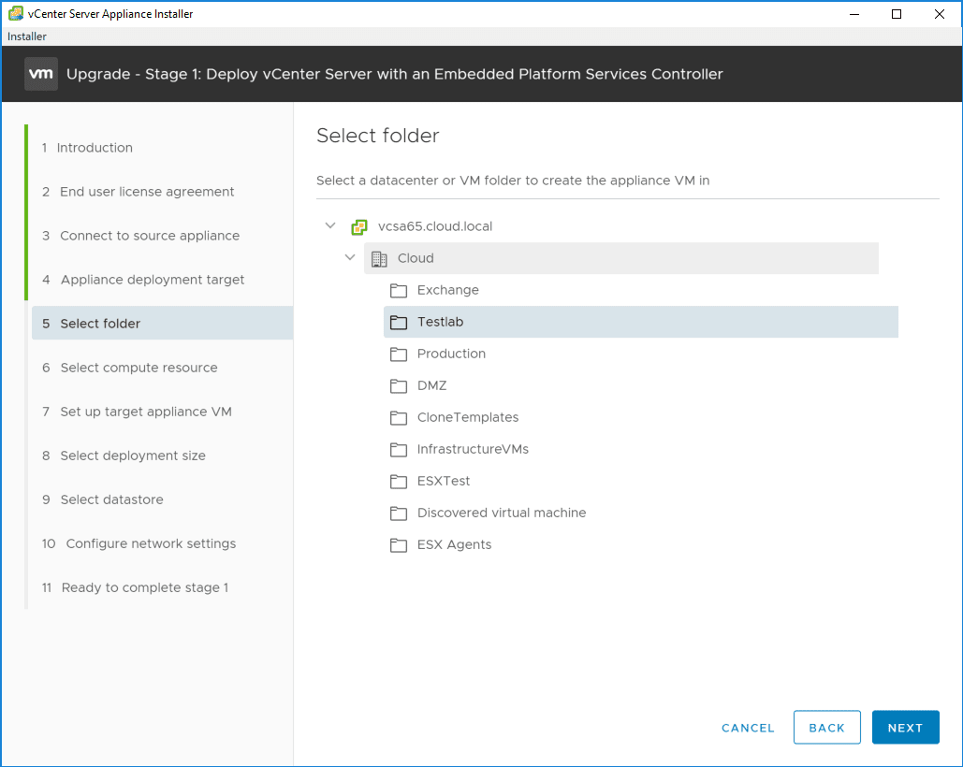
Task: Click the vCenter server icon beside vcsa65.cloud.local
Action: pos(358,227)
